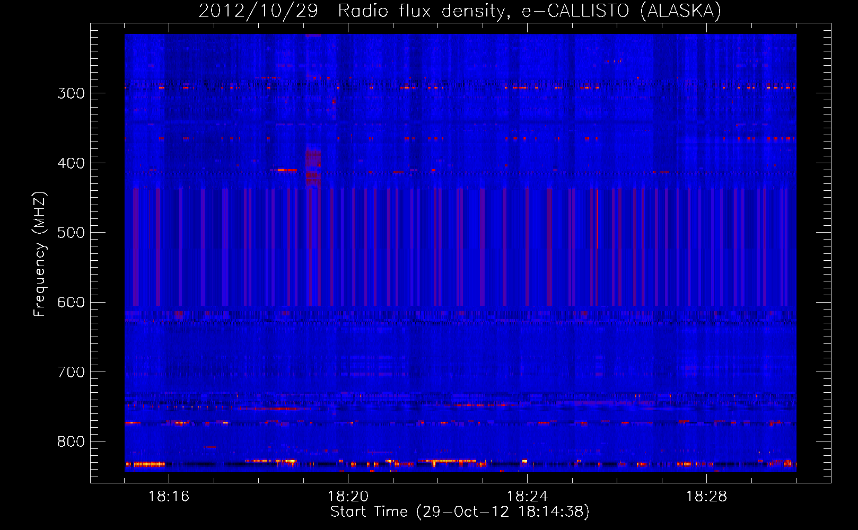Click the 400 frequency tick label

click(x=71, y=163)
